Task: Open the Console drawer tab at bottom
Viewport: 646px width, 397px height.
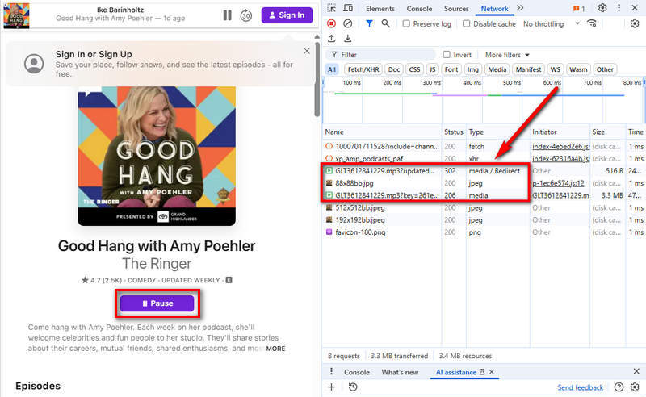Action: coord(357,372)
